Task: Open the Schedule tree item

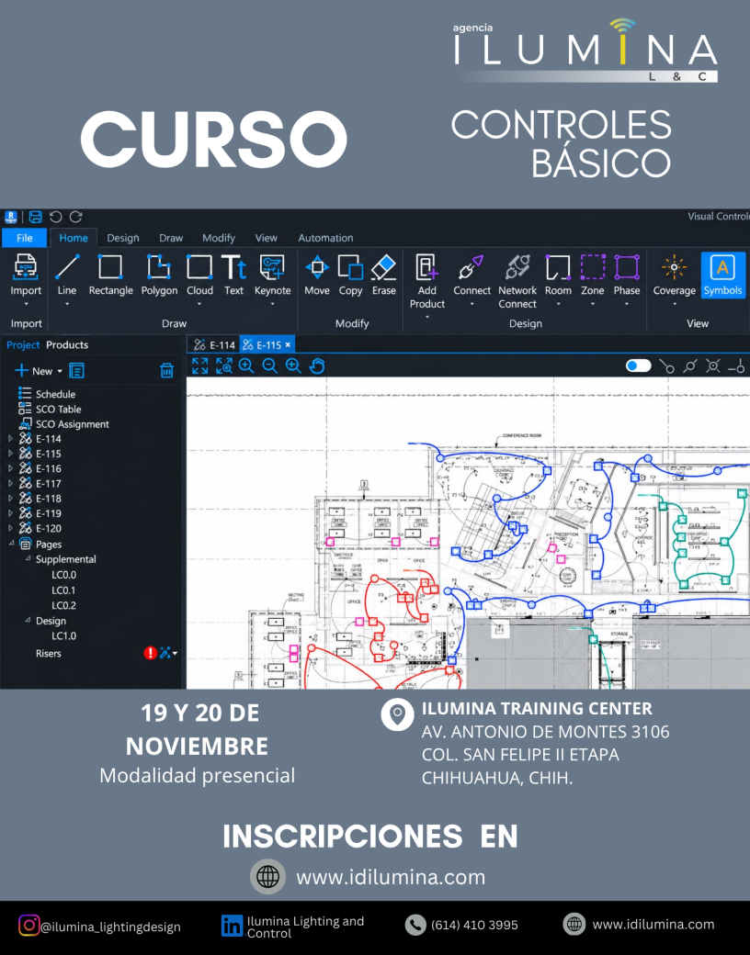Action: click(x=47, y=394)
